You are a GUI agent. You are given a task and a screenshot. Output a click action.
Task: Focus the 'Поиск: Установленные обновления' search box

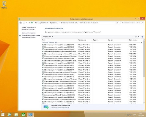pyautogui.click(x=132, y=23)
